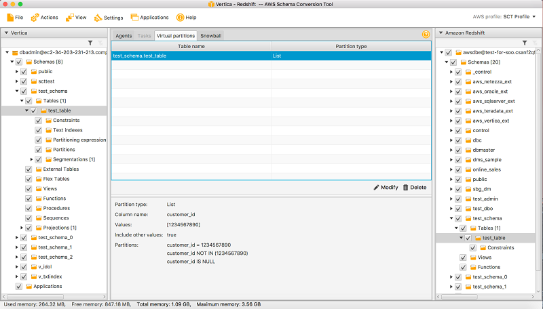Click the v_idol schema folder icon

click(x=34, y=267)
